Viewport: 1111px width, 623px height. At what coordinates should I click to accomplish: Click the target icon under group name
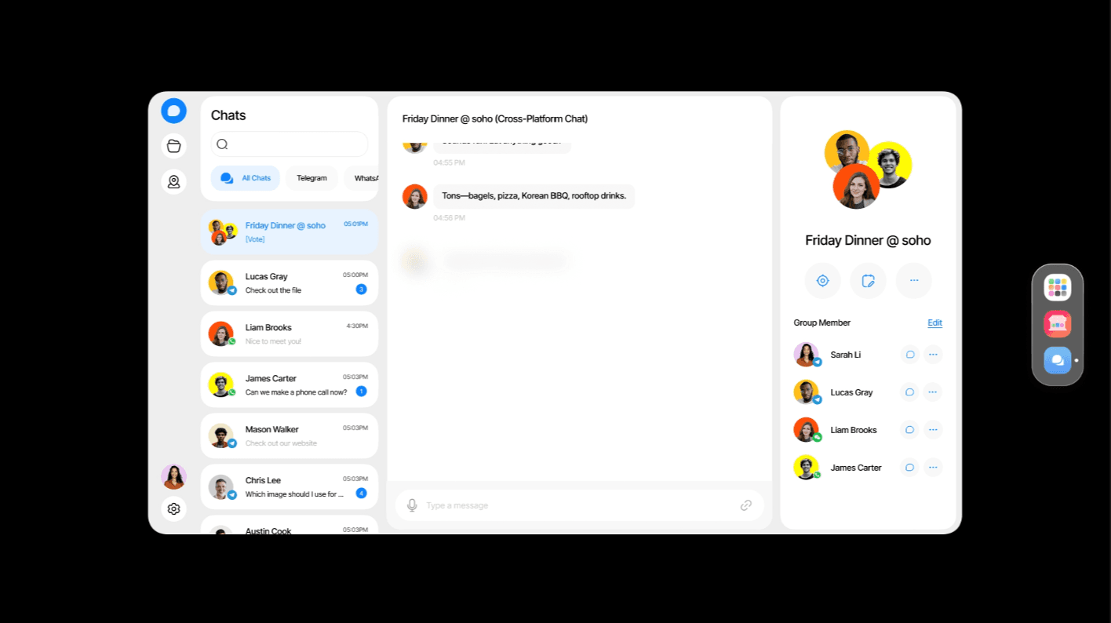tap(822, 280)
